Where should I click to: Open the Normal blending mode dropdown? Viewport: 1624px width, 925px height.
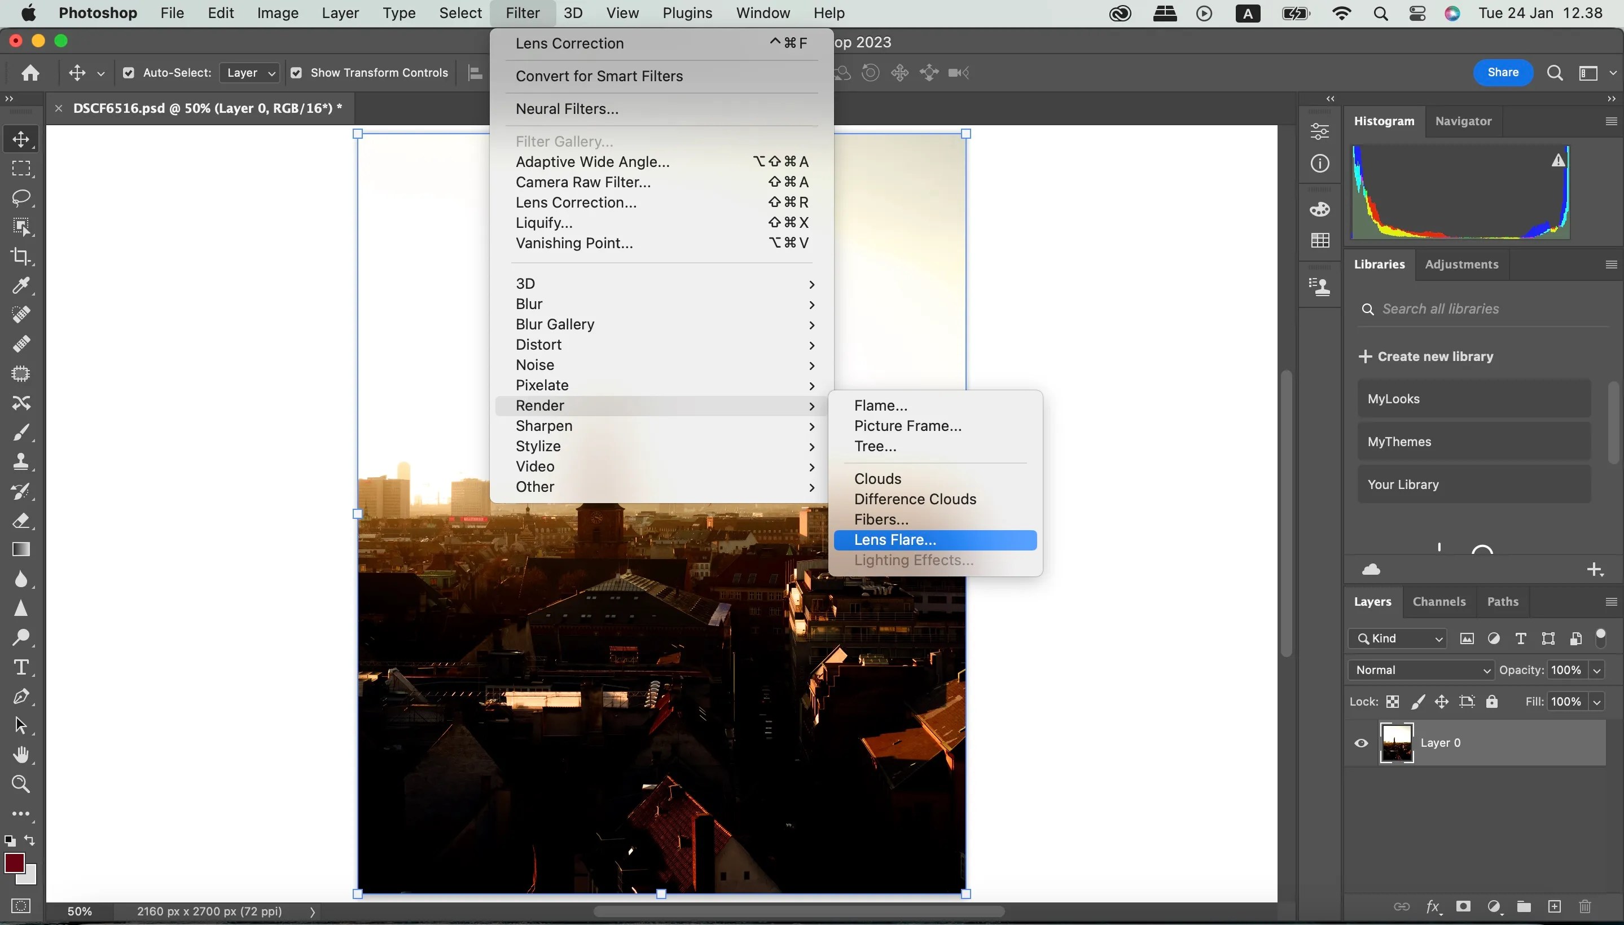point(1420,669)
